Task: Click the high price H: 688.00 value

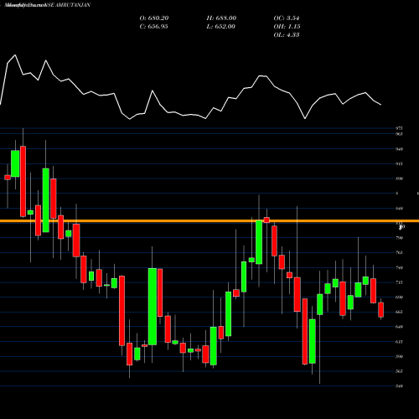Action: click(x=221, y=18)
